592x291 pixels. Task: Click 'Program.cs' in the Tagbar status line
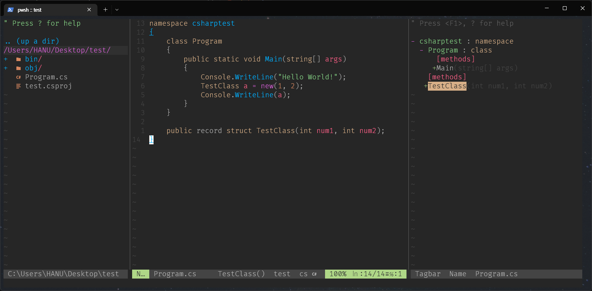coord(497,274)
